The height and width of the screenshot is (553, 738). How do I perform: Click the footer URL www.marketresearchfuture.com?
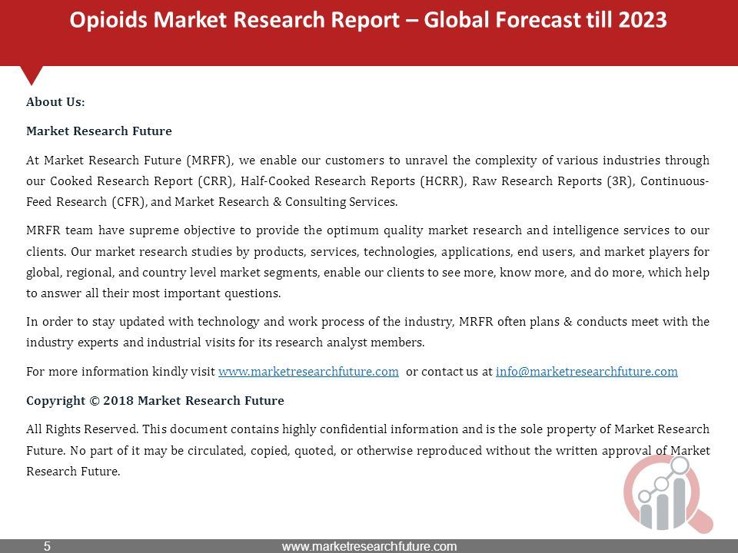[x=369, y=546]
